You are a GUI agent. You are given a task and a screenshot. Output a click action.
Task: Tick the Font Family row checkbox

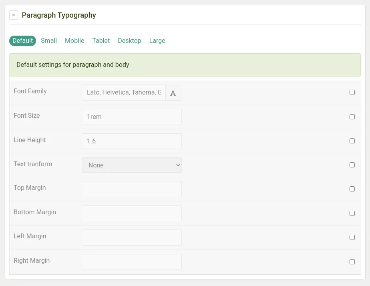tap(352, 92)
